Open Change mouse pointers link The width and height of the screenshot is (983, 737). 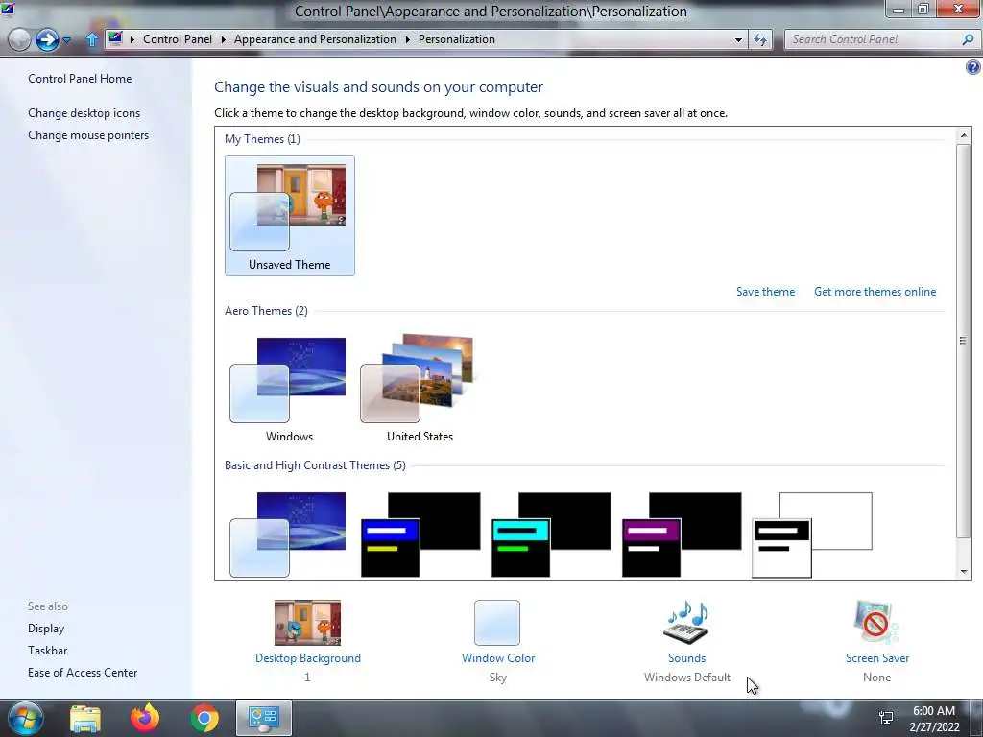click(x=88, y=134)
